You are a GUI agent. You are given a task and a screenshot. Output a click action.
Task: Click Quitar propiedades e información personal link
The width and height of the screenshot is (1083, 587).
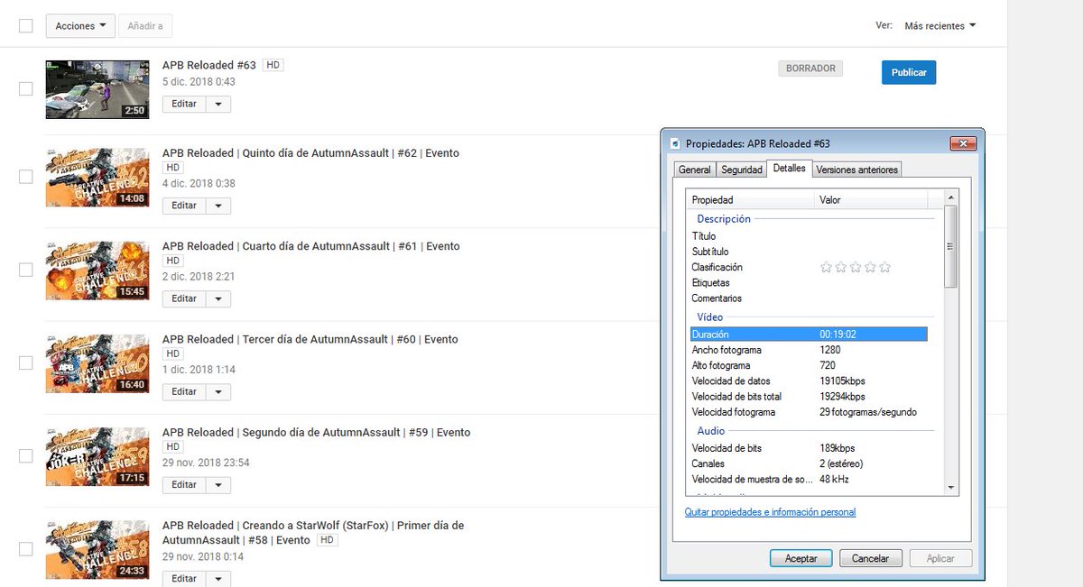point(770,512)
